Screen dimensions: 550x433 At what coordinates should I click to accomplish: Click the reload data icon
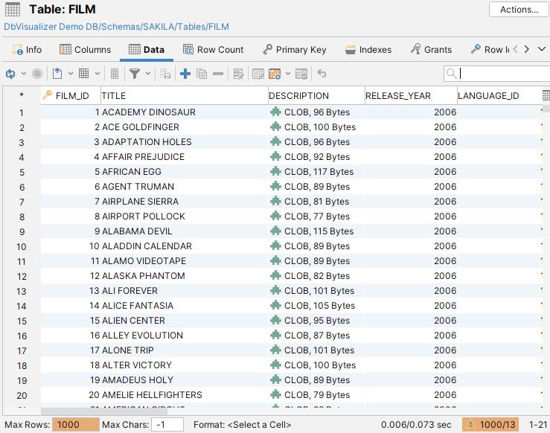pos(10,74)
